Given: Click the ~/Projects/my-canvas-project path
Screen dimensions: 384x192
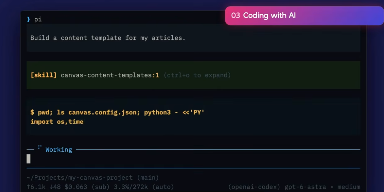Looking at the screenshot, I should click(x=79, y=178).
